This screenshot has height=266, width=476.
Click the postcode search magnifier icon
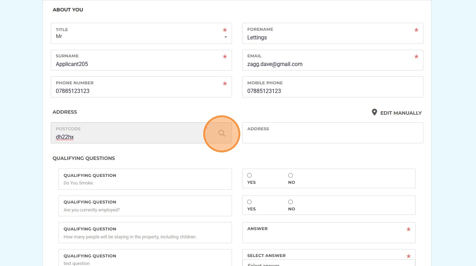tap(222, 133)
